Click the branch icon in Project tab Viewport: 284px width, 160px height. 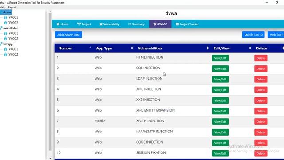(x=79, y=24)
